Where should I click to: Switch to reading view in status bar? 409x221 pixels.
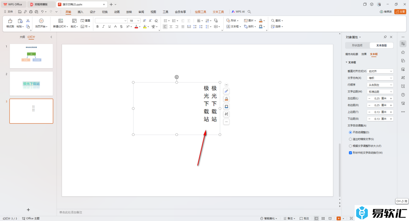click(330, 218)
